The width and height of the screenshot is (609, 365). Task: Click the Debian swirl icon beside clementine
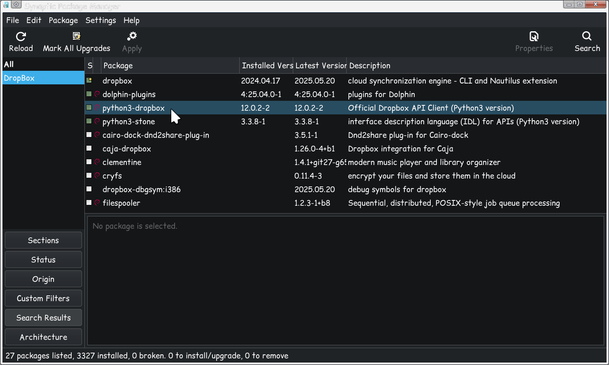click(x=97, y=162)
